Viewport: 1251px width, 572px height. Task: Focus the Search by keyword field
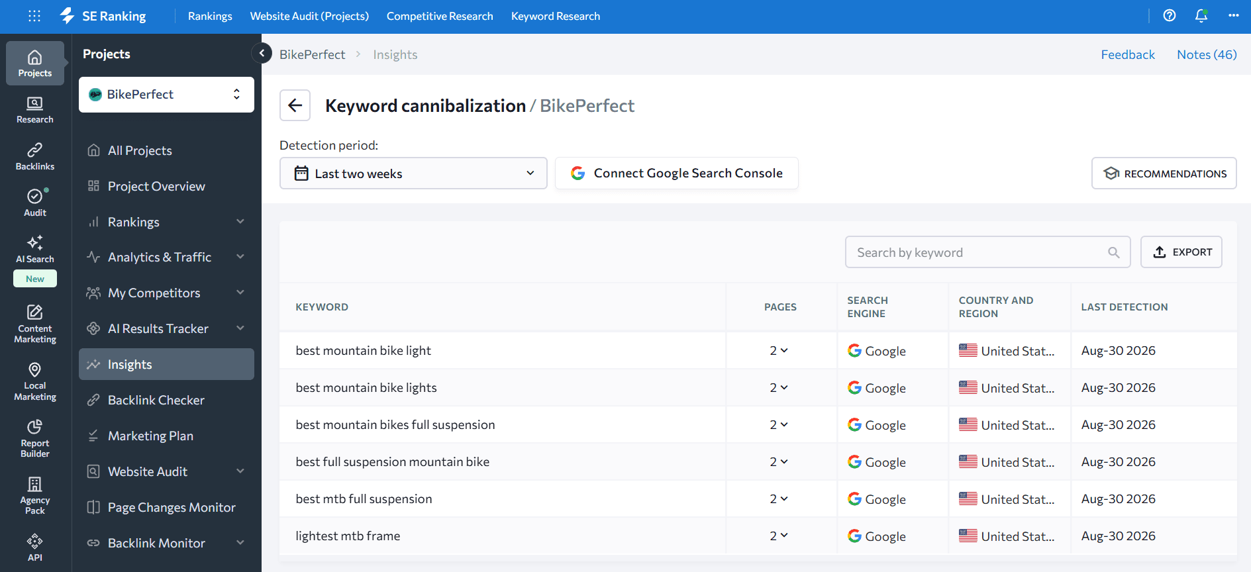[988, 252]
